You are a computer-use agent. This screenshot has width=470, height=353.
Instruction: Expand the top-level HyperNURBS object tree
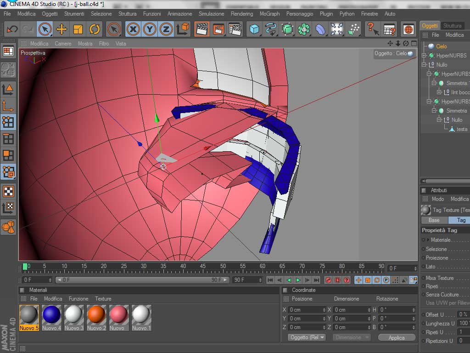point(425,56)
